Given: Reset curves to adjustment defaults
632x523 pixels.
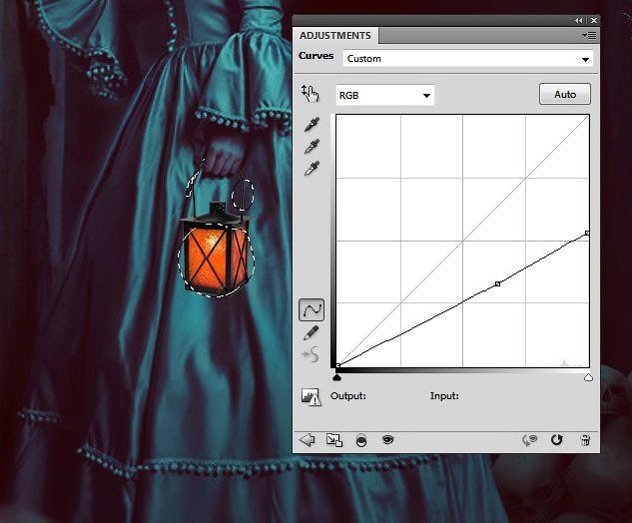Looking at the screenshot, I should (557, 439).
